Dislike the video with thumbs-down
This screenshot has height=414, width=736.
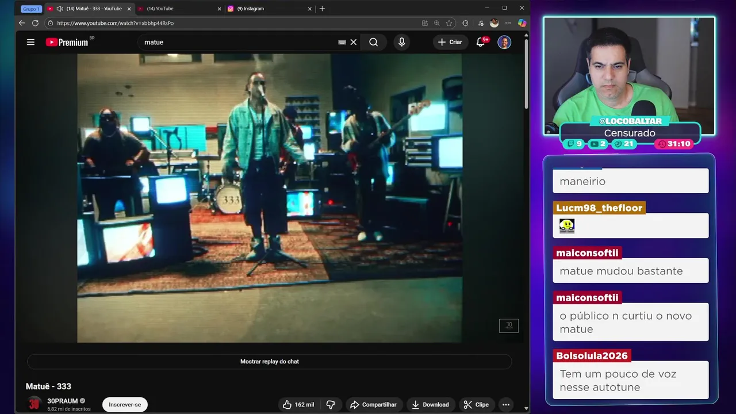point(331,405)
